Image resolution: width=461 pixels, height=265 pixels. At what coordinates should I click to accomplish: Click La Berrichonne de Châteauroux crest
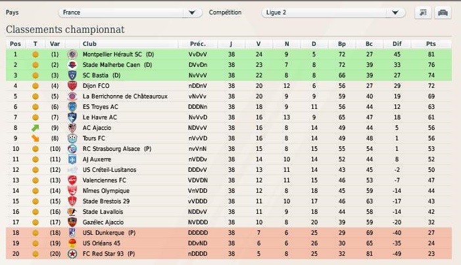(x=72, y=96)
